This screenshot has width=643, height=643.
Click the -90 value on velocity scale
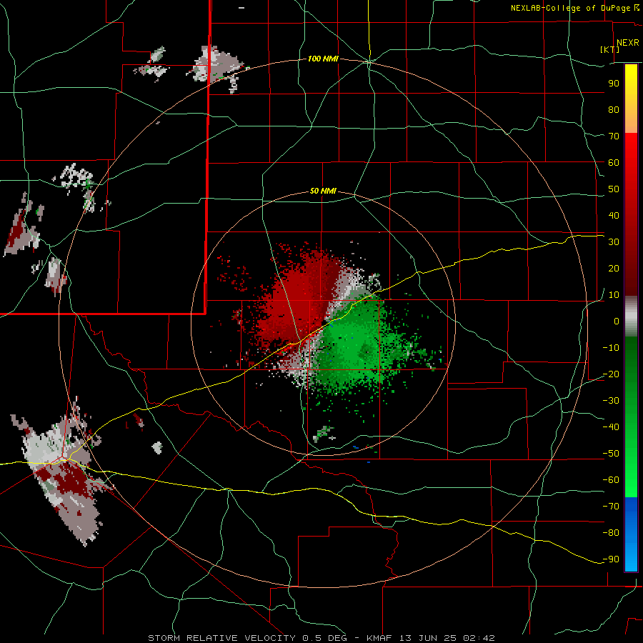pyautogui.click(x=611, y=559)
